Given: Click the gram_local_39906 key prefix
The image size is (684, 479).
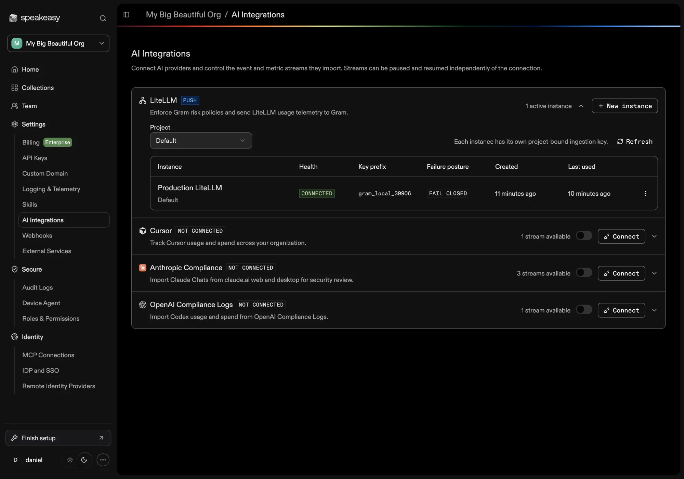Looking at the screenshot, I should (x=384, y=193).
